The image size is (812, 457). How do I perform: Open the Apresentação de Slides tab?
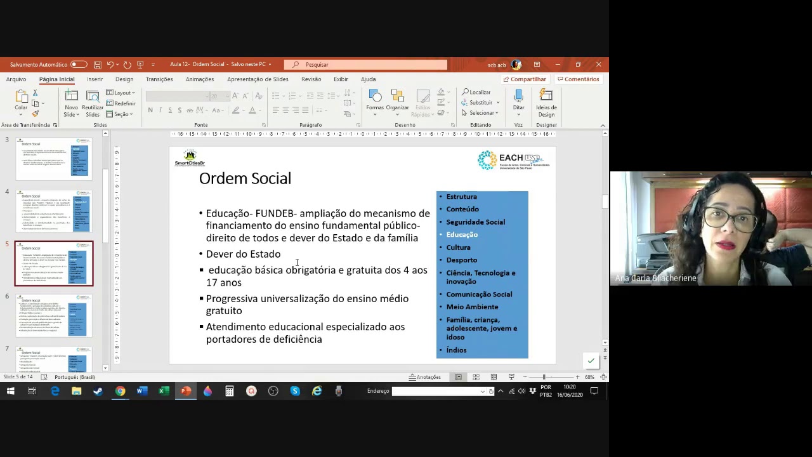pos(258,79)
